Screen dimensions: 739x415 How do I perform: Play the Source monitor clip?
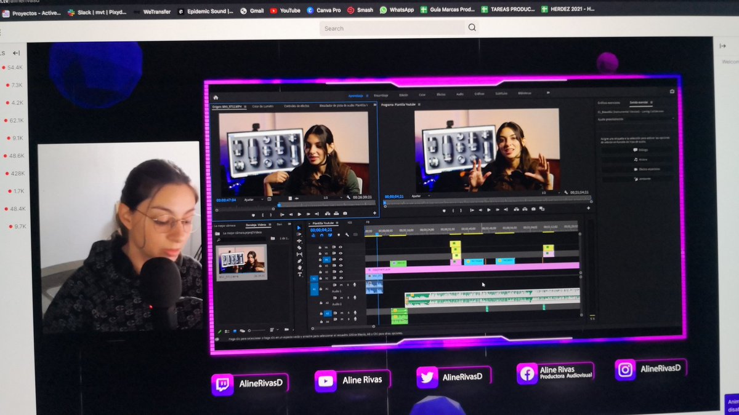tap(299, 215)
